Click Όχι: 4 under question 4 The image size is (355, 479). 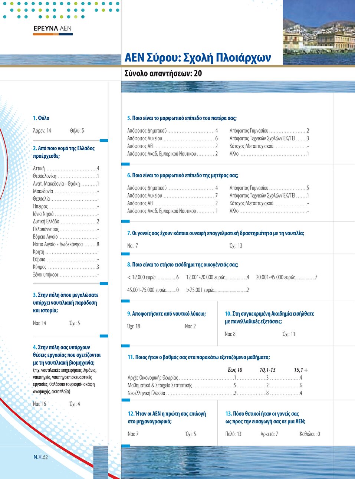pyautogui.click(x=75, y=404)
